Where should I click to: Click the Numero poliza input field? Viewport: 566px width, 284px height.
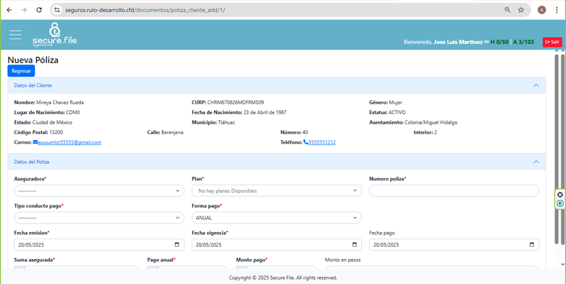click(454, 191)
